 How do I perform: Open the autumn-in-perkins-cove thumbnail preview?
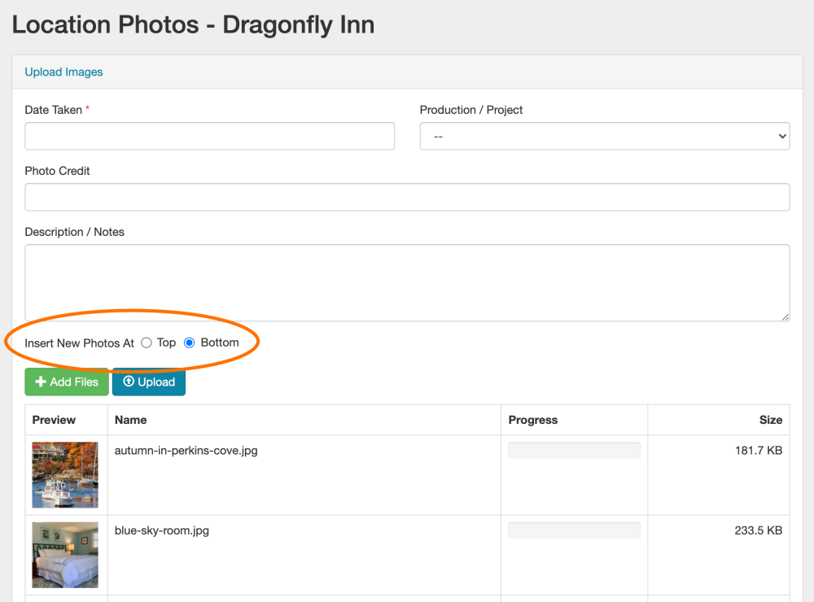pyautogui.click(x=65, y=475)
